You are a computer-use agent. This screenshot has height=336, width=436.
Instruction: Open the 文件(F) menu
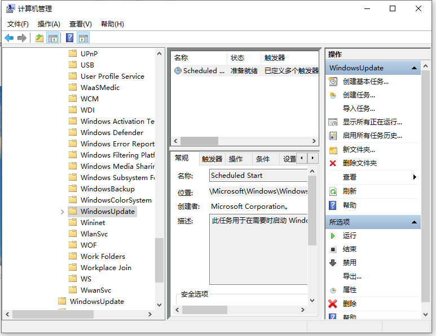coord(18,24)
